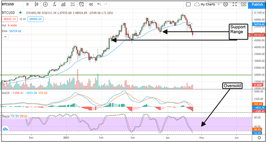The image size is (266, 142).
Task: Open the My Charts layout dropdown
Action: click(207, 5)
